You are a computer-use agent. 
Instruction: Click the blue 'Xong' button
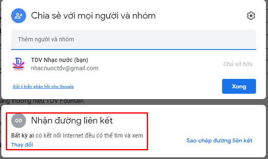239,86
